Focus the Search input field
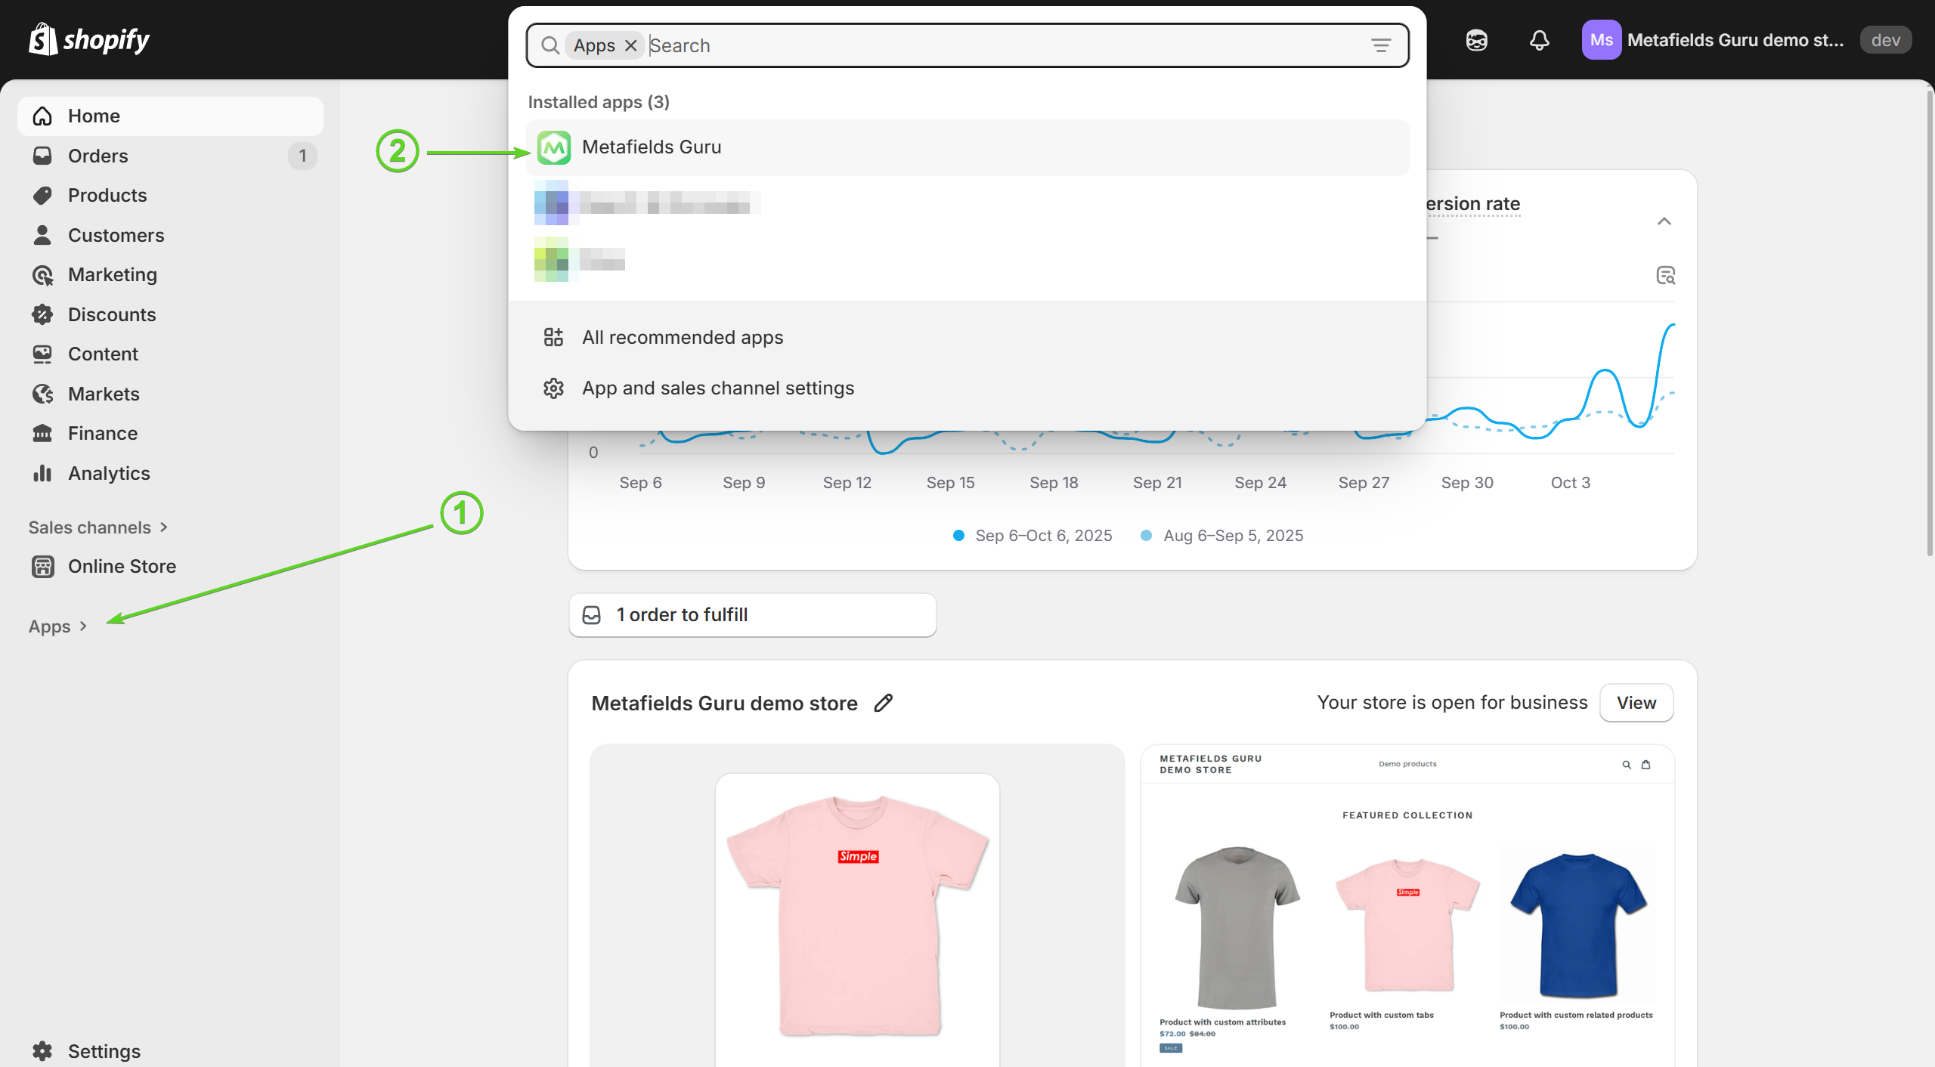The image size is (1935, 1067). (x=983, y=45)
